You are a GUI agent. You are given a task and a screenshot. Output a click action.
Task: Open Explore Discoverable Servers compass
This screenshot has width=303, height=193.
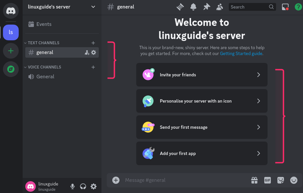pyautogui.click(x=11, y=69)
